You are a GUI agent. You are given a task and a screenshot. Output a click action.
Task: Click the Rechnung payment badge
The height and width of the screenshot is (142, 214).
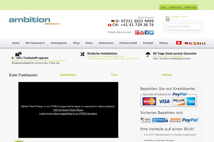160,120
